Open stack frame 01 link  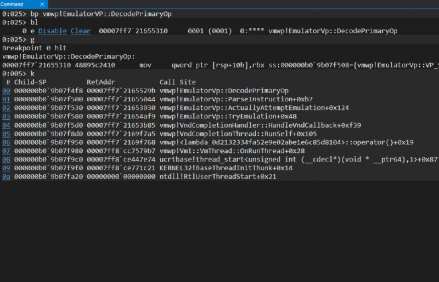(6, 99)
